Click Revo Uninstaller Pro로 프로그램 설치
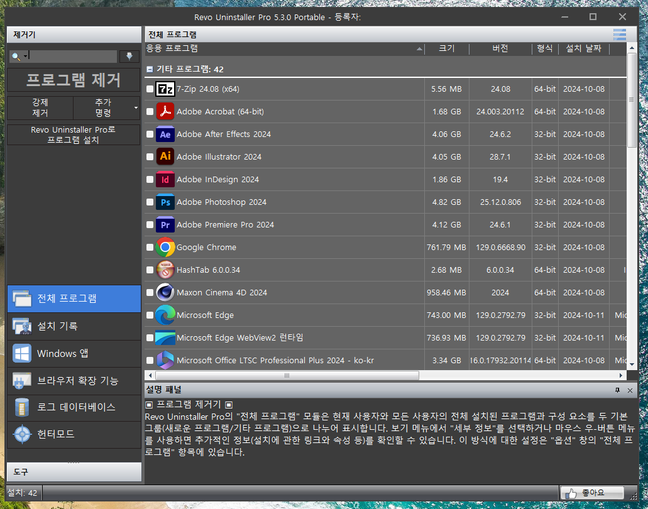The image size is (648, 509). (74, 134)
